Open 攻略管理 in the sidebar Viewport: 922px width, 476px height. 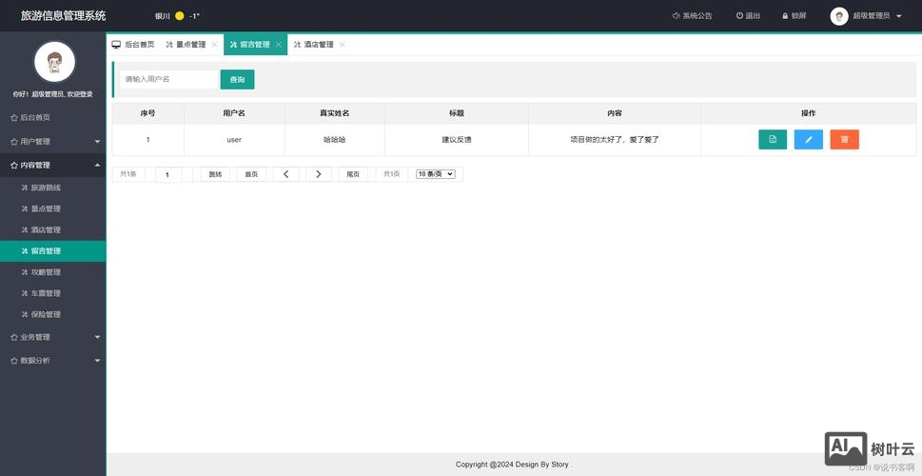(x=53, y=272)
